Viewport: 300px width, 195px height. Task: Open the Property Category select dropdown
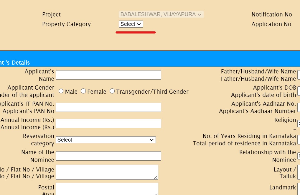pyautogui.click(x=131, y=24)
